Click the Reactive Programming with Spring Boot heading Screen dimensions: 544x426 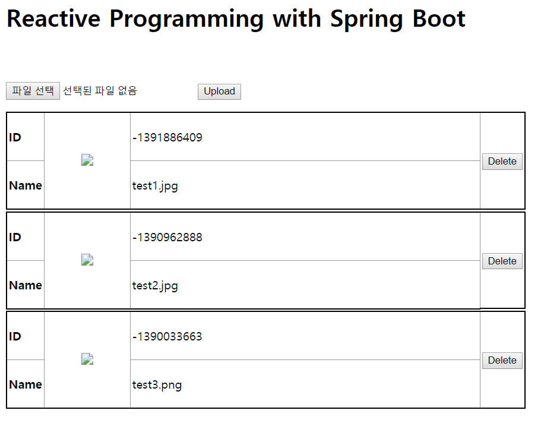coord(236,19)
